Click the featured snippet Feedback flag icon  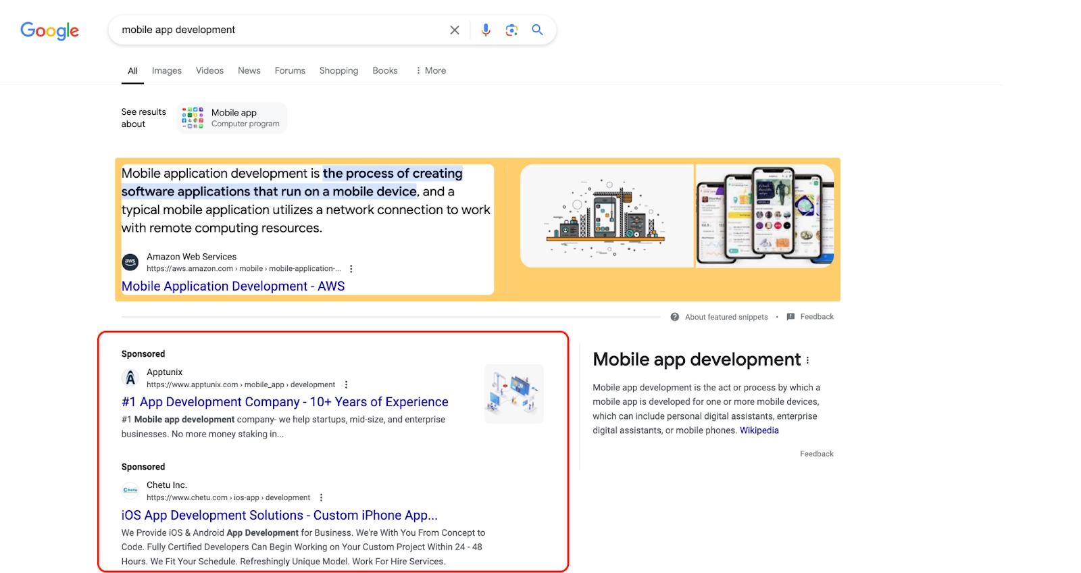click(x=790, y=317)
